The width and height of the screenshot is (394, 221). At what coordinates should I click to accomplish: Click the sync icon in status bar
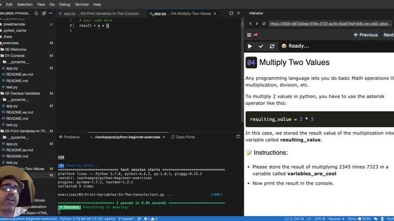pyautogui.click(x=139, y=219)
